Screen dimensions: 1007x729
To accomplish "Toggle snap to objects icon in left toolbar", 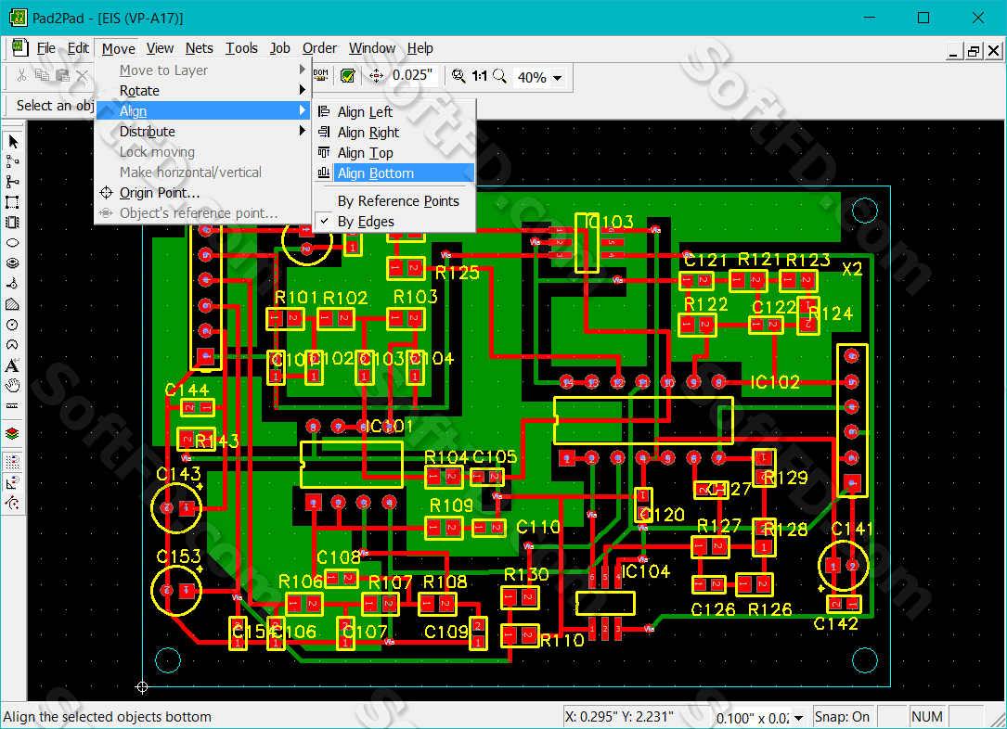I will tap(12, 503).
